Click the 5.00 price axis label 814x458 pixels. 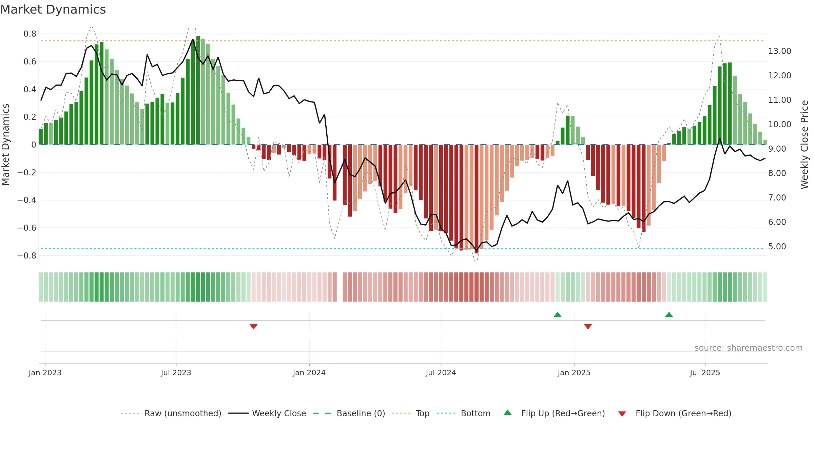pos(777,246)
